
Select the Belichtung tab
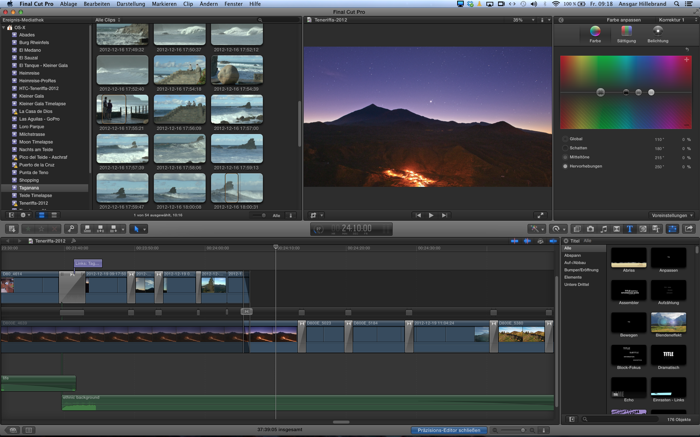(x=658, y=35)
